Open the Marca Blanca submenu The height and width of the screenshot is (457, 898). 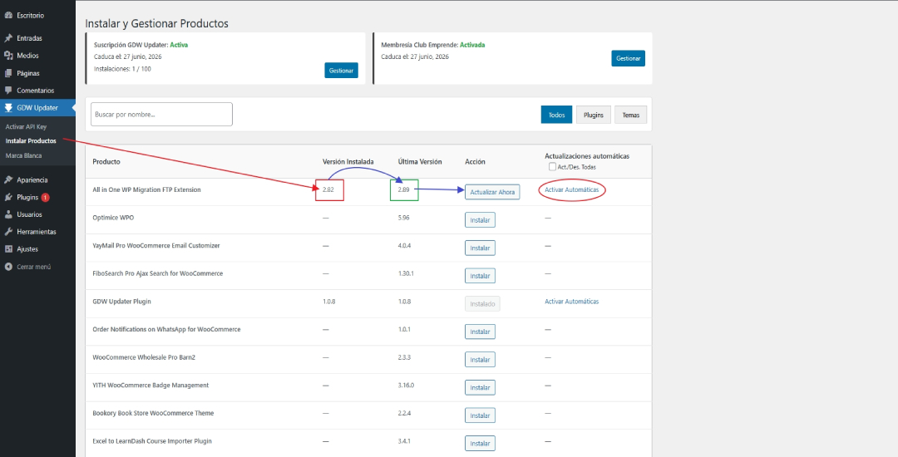(x=23, y=155)
